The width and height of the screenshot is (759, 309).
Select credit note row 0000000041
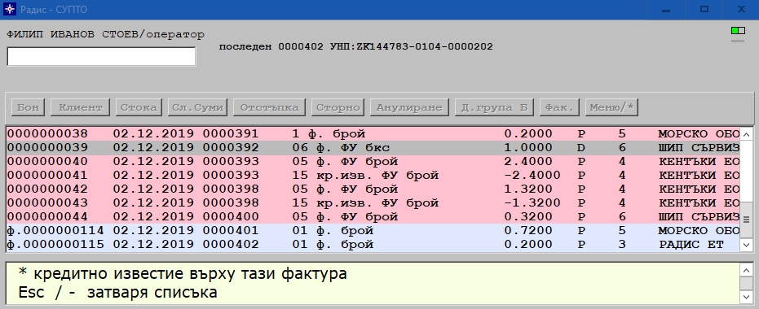pyautogui.click(x=373, y=176)
